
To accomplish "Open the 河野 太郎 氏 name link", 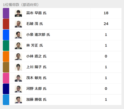I will pyautogui.click(x=36, y=89).
